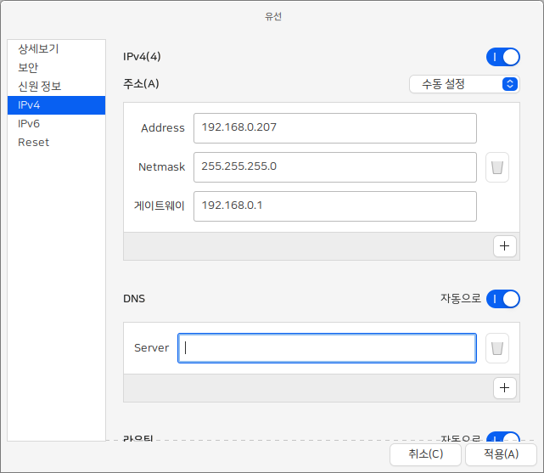Disable automatic DNS switch
This screenshot has height=473, width=544.
502,299
